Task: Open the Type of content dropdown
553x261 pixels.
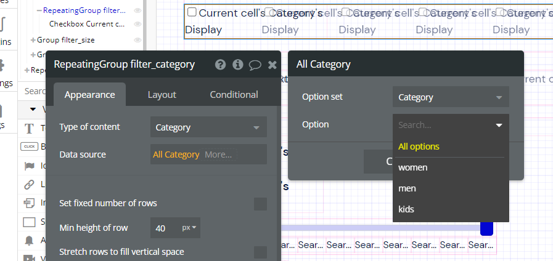Action: coord(208,128)
